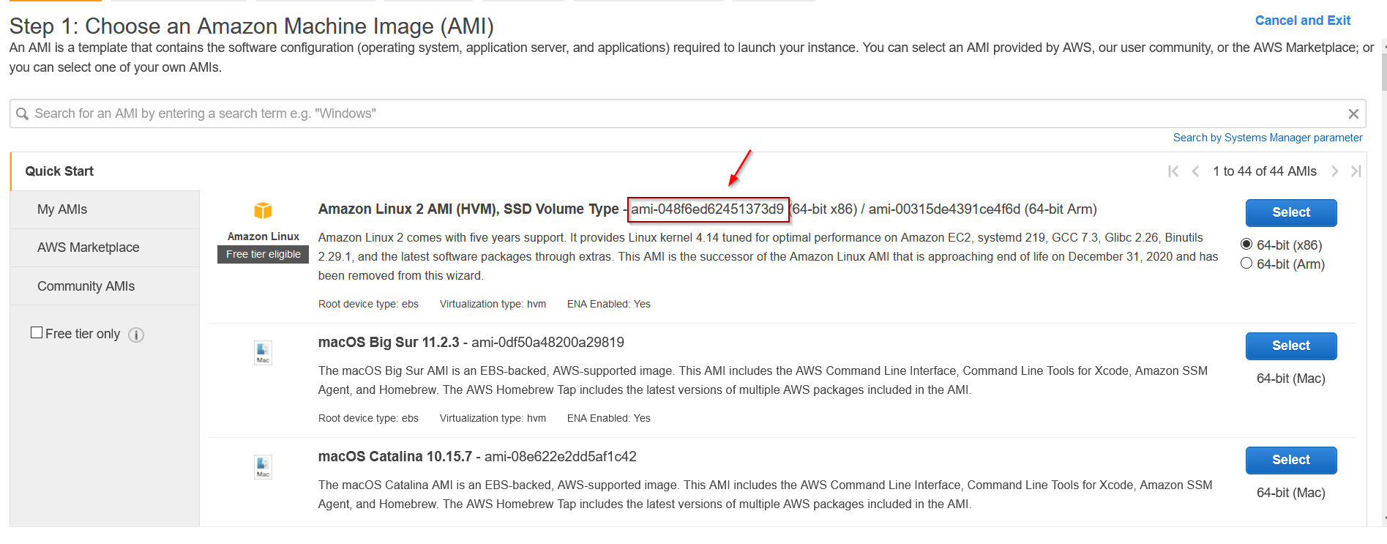1387x544 pixels.
Task: Choose the 64-bit (Arm) architecture radio
Action: pyautogui.click(x=1246, y=263)
